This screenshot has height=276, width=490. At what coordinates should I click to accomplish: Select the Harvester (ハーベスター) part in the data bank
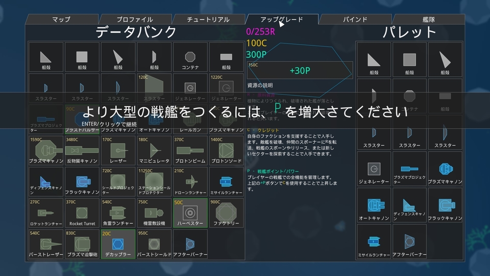point(190,211)
